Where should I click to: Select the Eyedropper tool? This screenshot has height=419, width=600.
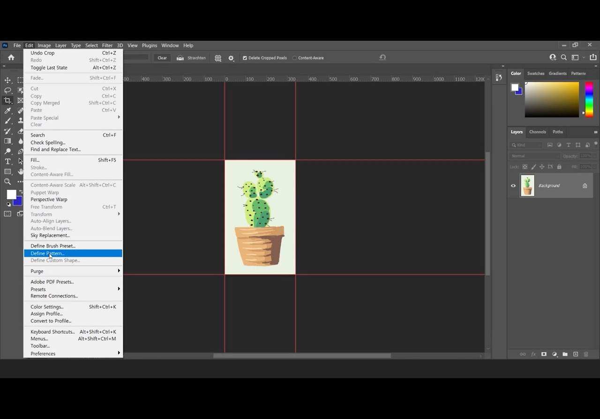(7, 111)
